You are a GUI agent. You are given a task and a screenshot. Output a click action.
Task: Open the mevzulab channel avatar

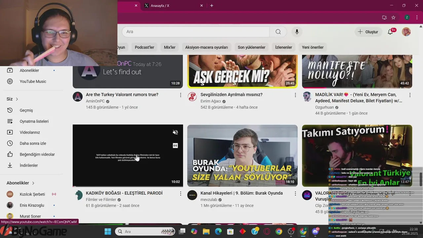coord(192,195)
